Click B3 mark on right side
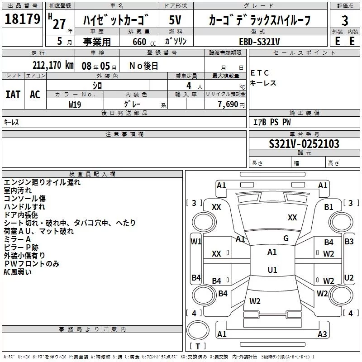This screenshot has height=362, width=362. (349, 242)
